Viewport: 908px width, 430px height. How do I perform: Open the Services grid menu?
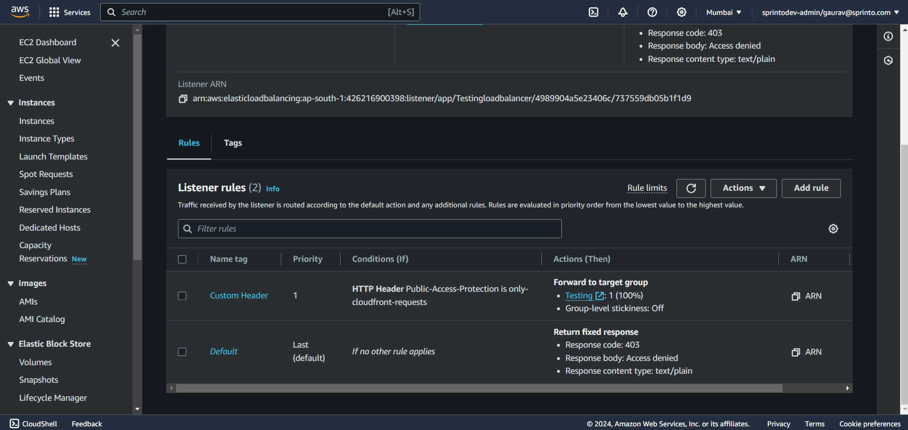(x=69, y=12)
